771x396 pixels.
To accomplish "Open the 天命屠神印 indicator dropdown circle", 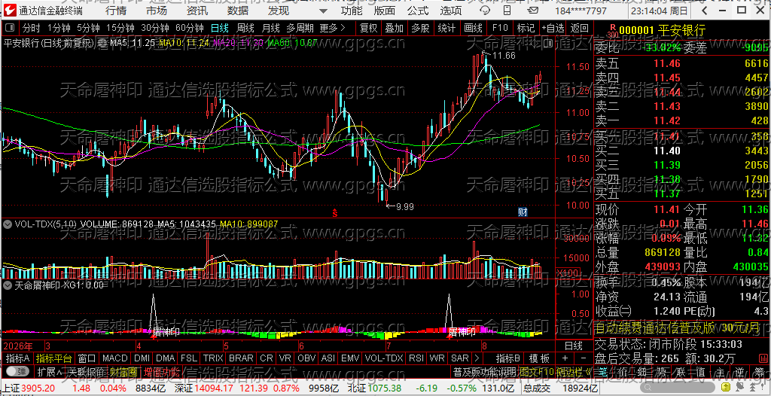I will pyautogui.click(x=8, y=285).
